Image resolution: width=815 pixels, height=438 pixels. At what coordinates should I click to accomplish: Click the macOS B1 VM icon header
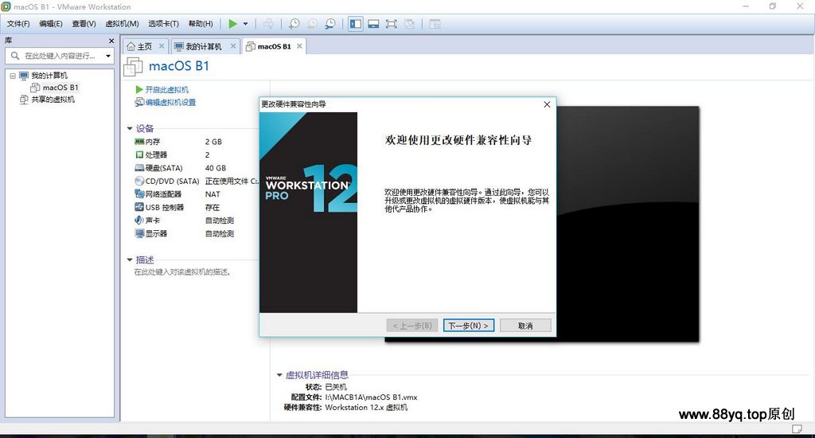pos(133,67)
